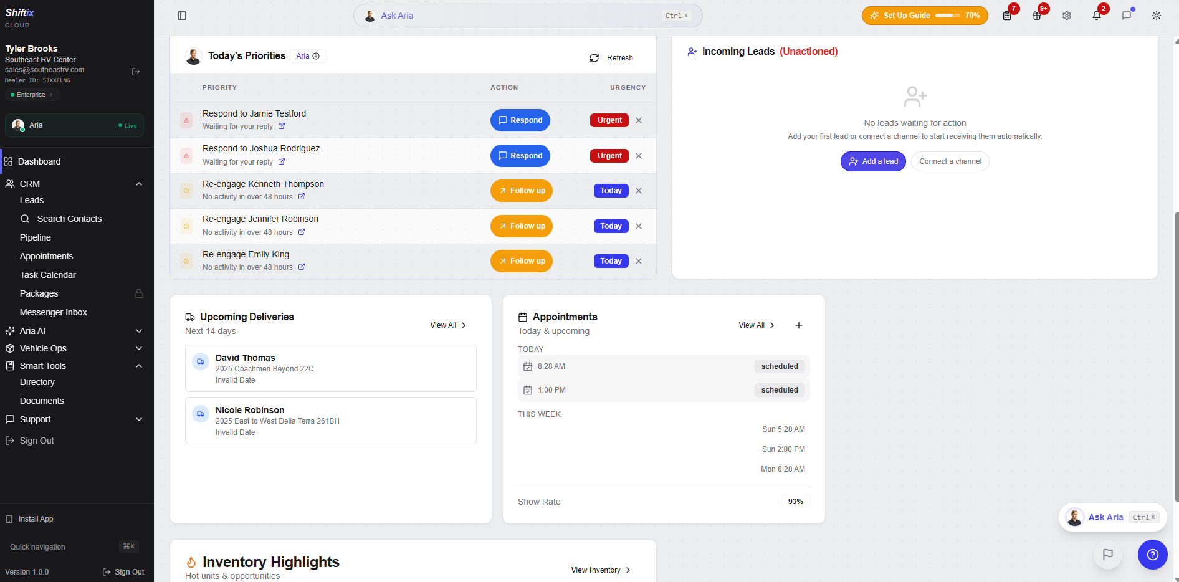Click the lock icon next to Packages

coord(139,293)
